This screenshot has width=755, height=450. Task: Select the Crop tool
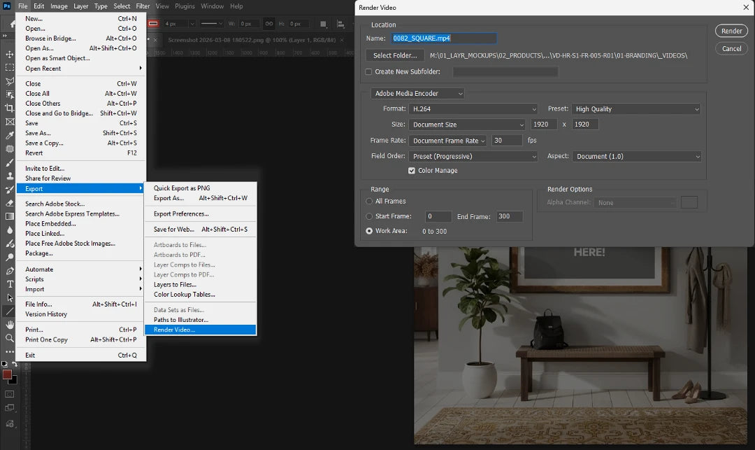[x=10, y=108]
